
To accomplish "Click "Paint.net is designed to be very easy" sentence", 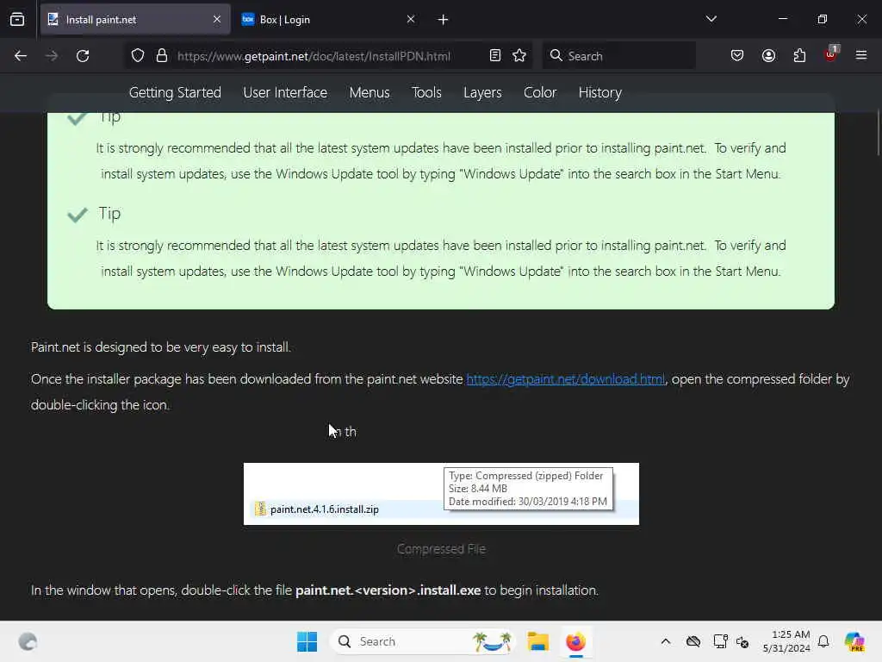I will coord(160,347).
